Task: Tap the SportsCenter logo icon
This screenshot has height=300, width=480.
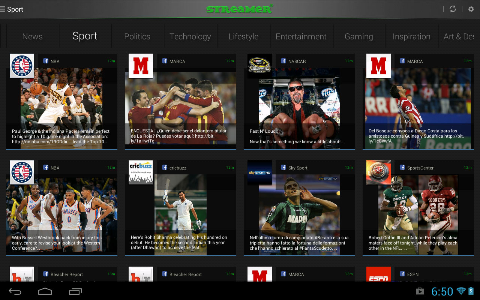Action: click(x=378, y=172)
